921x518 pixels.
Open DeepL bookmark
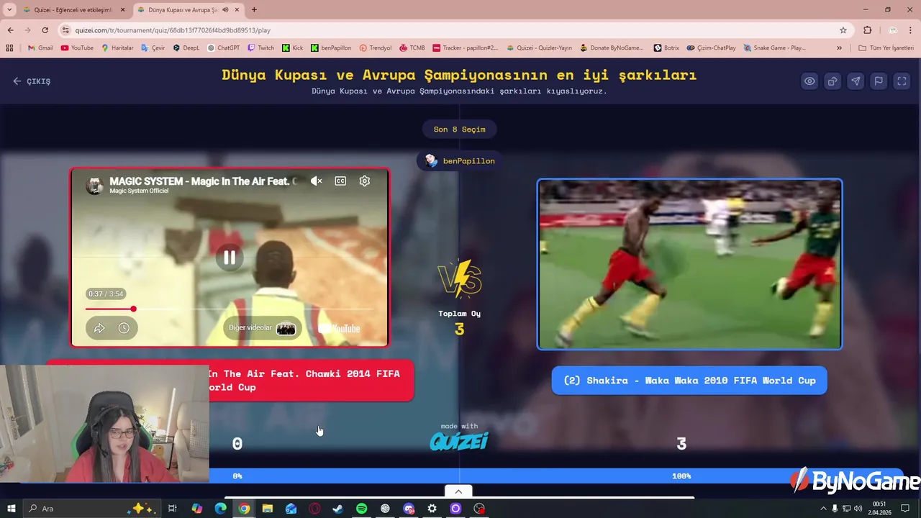tap(186, 48)
